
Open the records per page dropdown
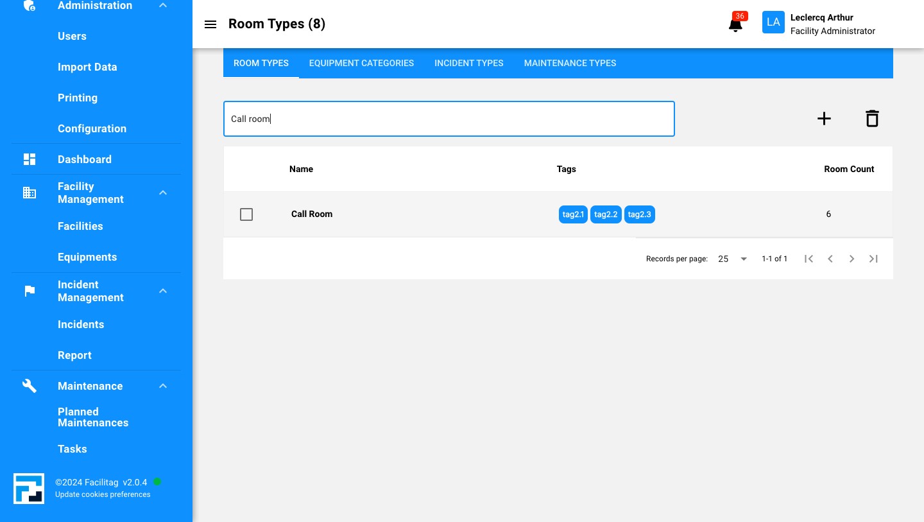point(732,259)
